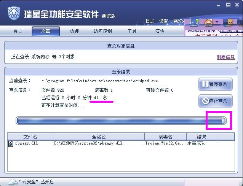This screenshot has height=186, width=243.
Task: Open the 设置 settings link
Action: pos(164,21)
